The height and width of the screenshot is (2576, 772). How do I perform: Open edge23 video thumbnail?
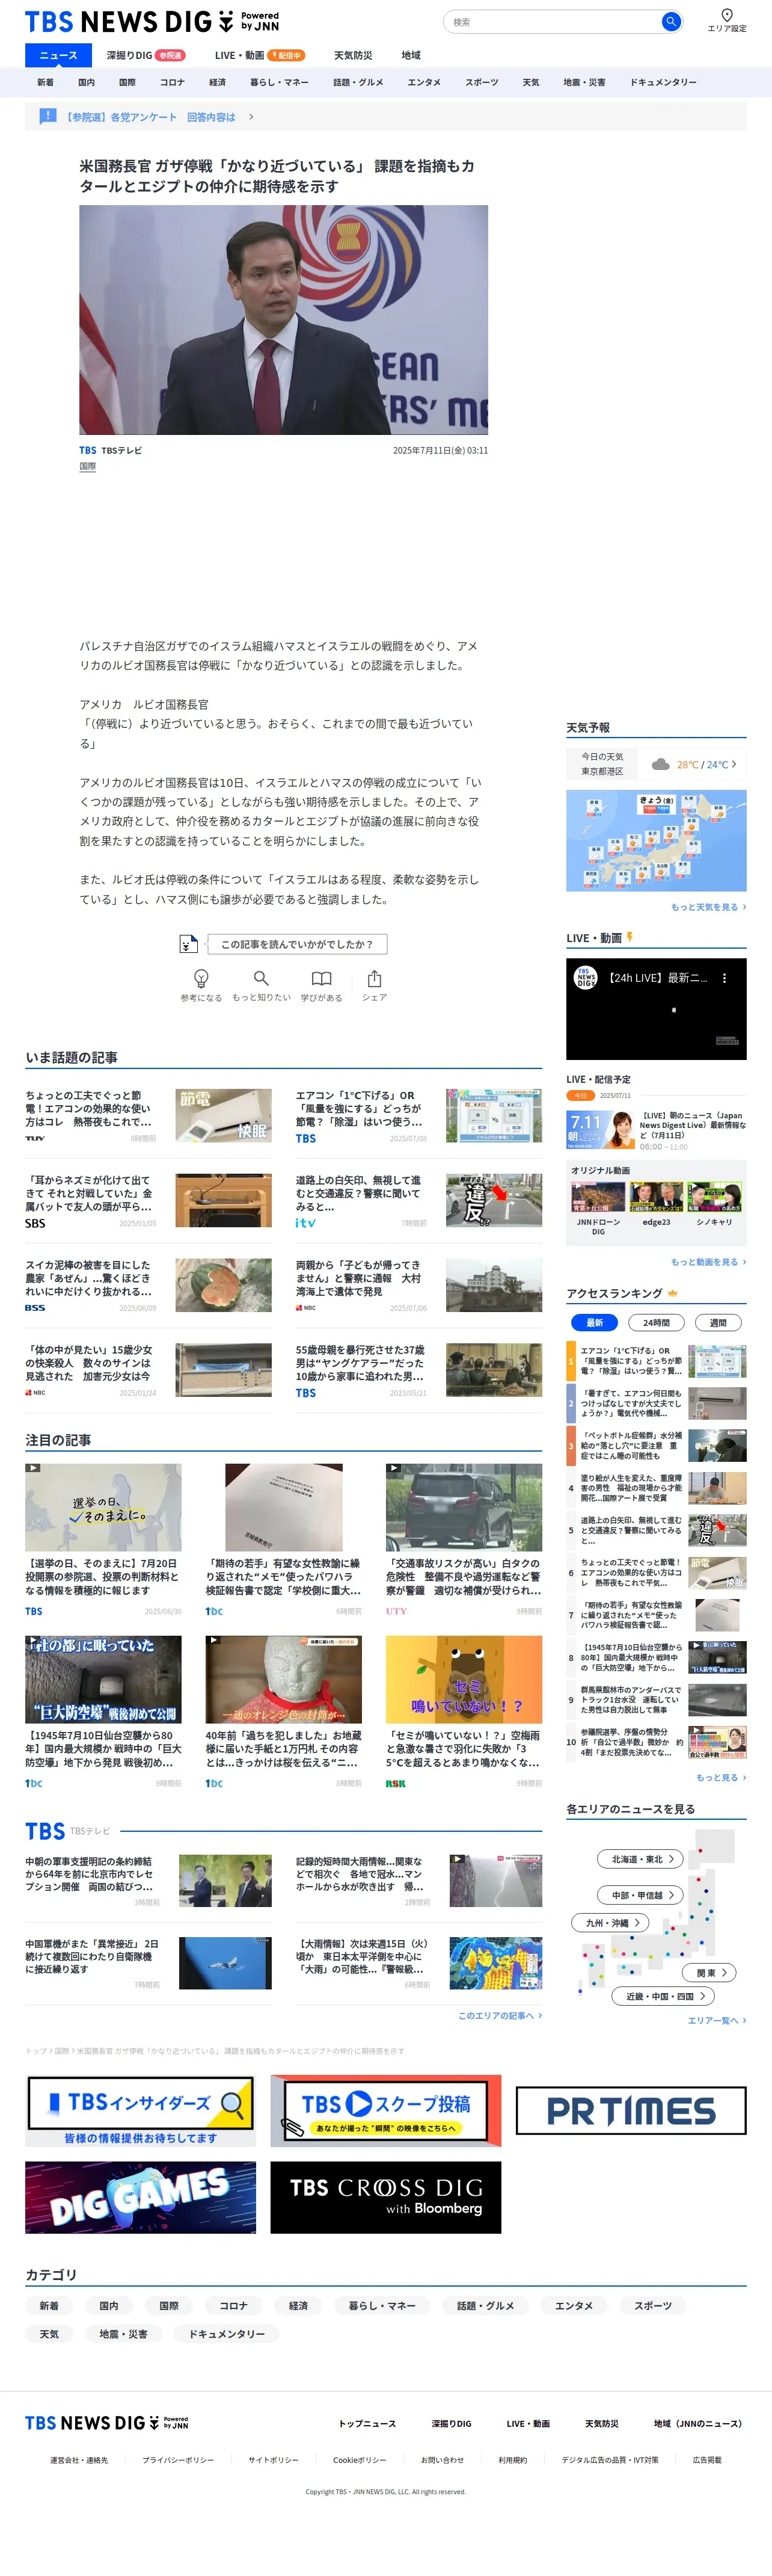pos(656,1197)
